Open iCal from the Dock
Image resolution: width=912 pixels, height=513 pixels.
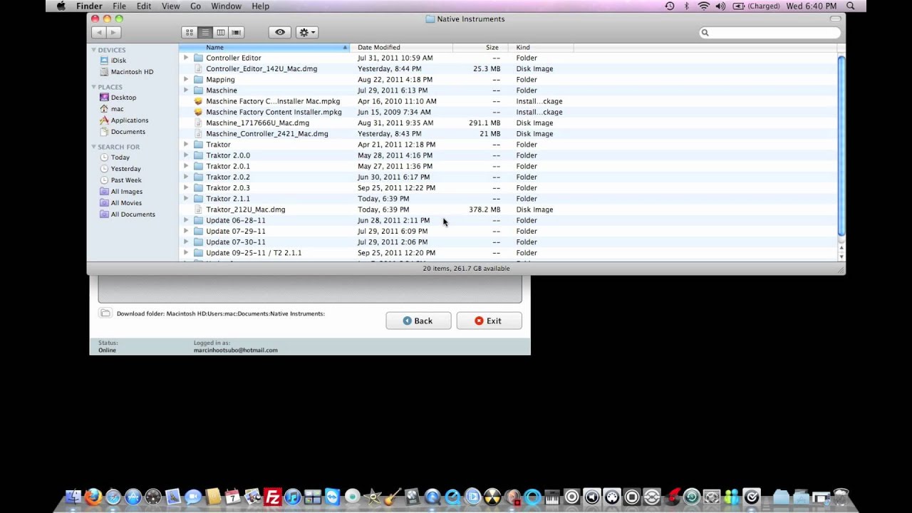232,497
